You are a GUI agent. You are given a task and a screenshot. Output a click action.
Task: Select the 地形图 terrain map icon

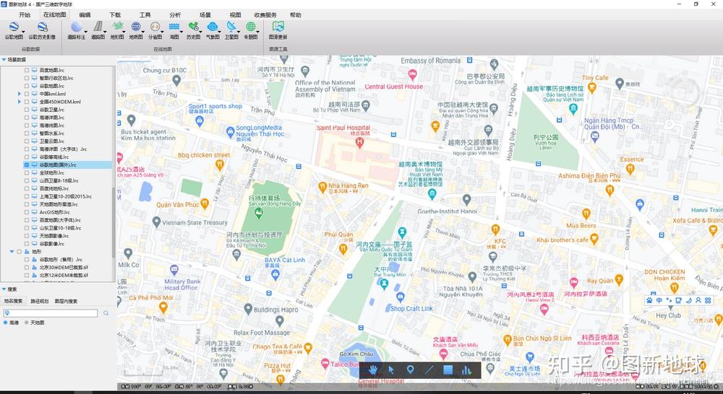[117, 27]
